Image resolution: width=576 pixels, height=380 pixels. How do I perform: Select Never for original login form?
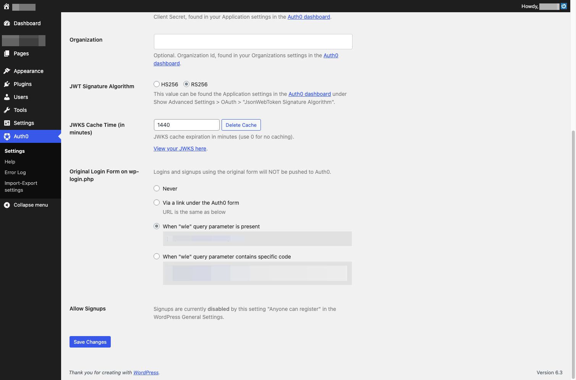tap(157, 188)
